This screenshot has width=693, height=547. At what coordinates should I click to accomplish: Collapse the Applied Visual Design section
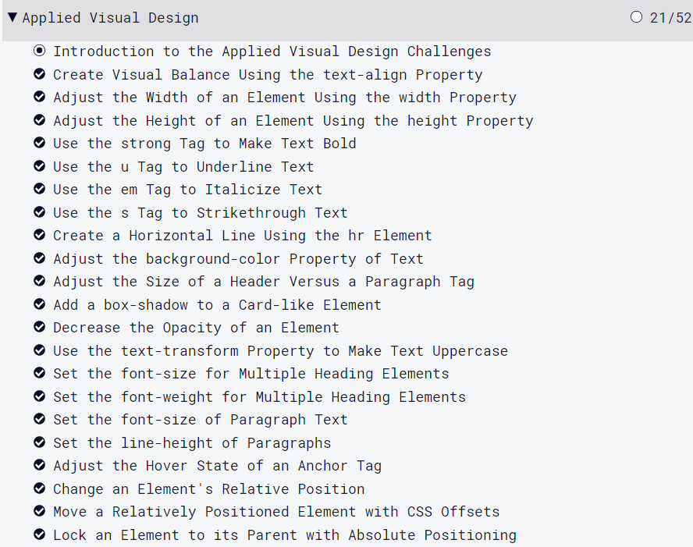12,17
